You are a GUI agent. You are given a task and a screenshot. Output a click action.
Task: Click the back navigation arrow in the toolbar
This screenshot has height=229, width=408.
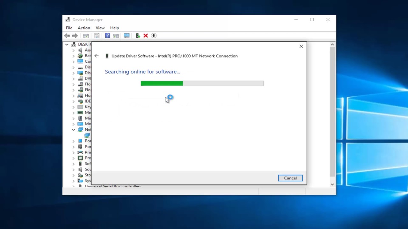pos(67,35)
